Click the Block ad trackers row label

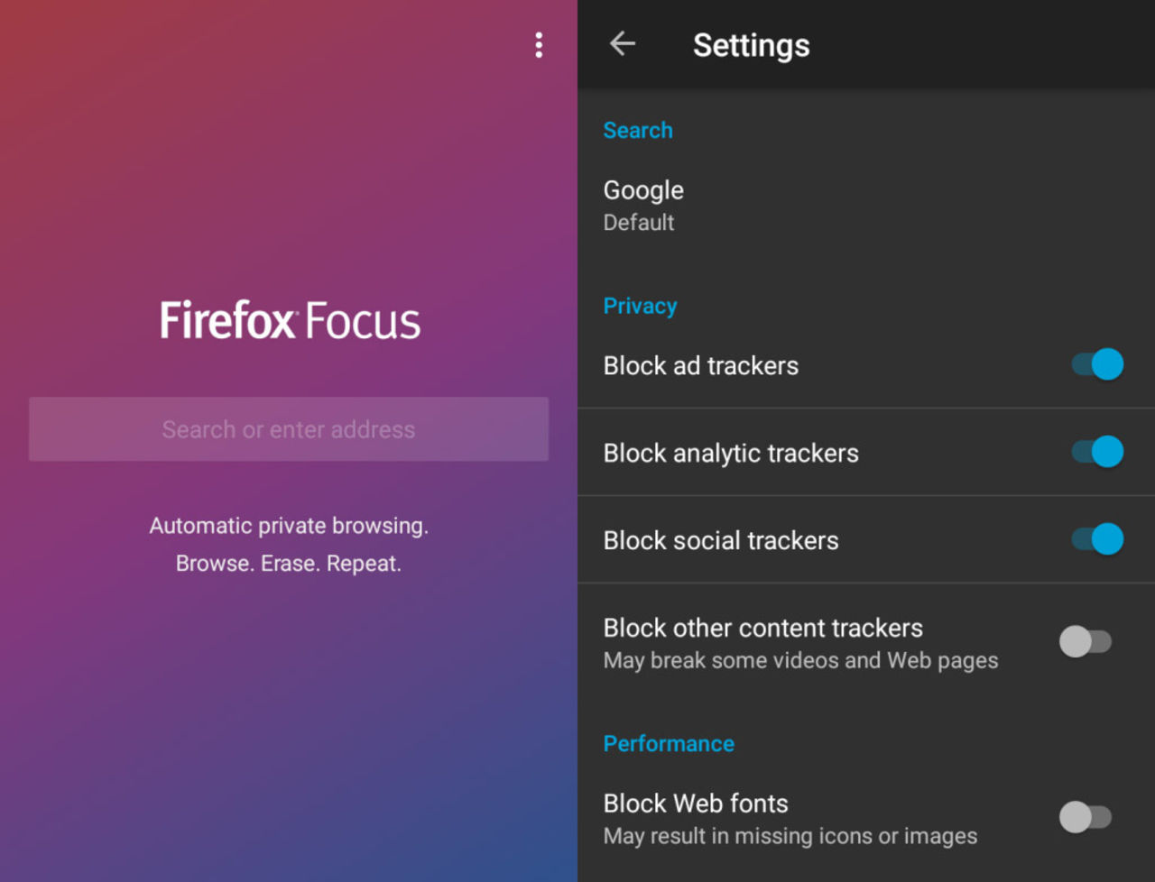point(700,365)
